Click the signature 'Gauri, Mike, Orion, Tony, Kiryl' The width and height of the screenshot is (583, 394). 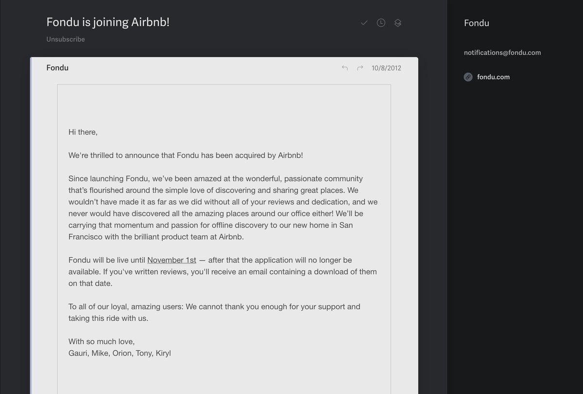click(x=120, y=353)
